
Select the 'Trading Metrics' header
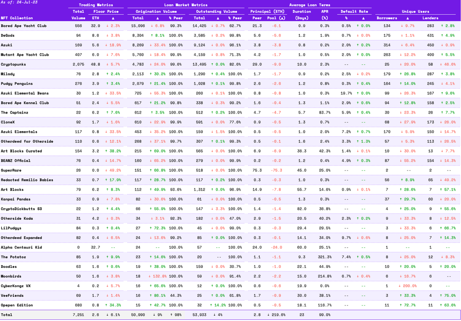[96, 5]
